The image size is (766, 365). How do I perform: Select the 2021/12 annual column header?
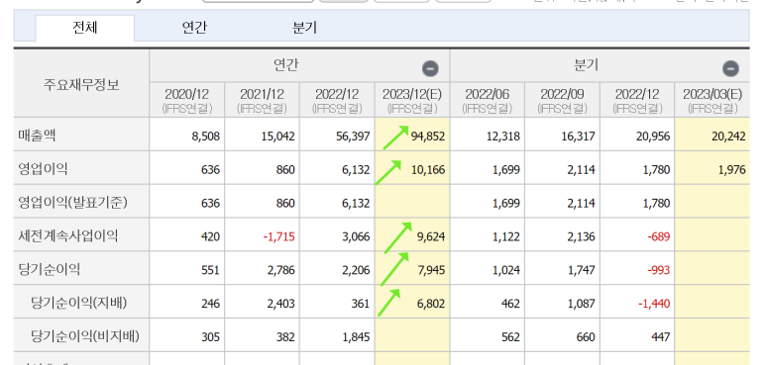262,100
